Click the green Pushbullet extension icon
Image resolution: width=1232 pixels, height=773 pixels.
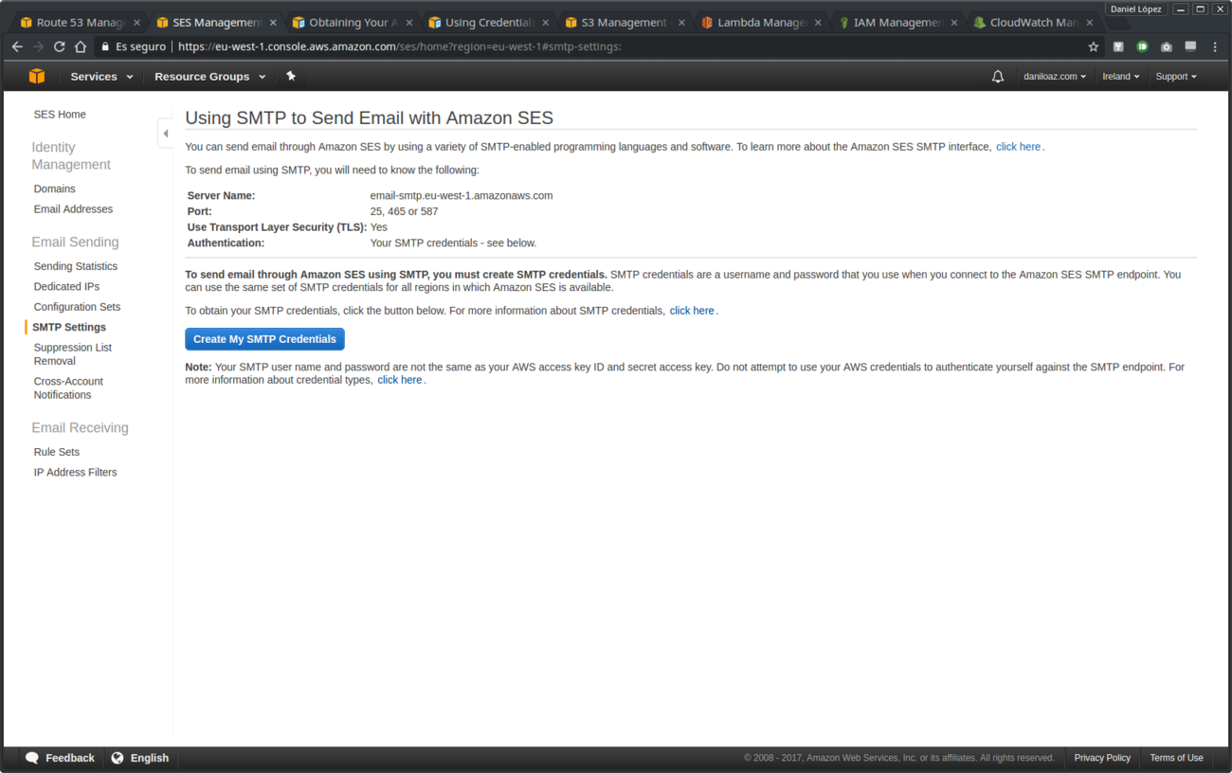tap(1142, 45)
